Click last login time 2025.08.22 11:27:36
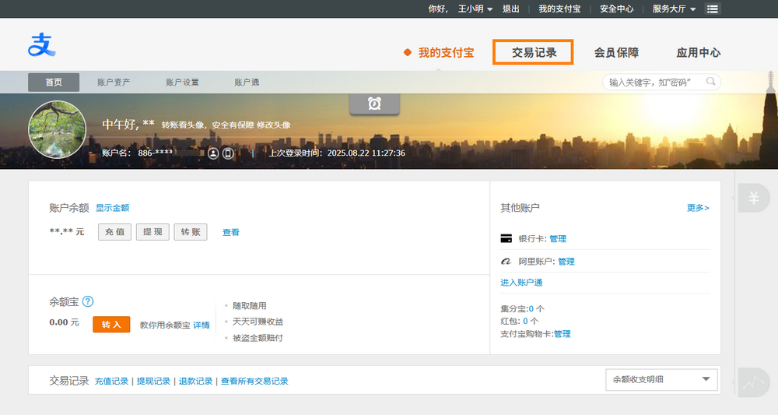 tap(366, 153)
